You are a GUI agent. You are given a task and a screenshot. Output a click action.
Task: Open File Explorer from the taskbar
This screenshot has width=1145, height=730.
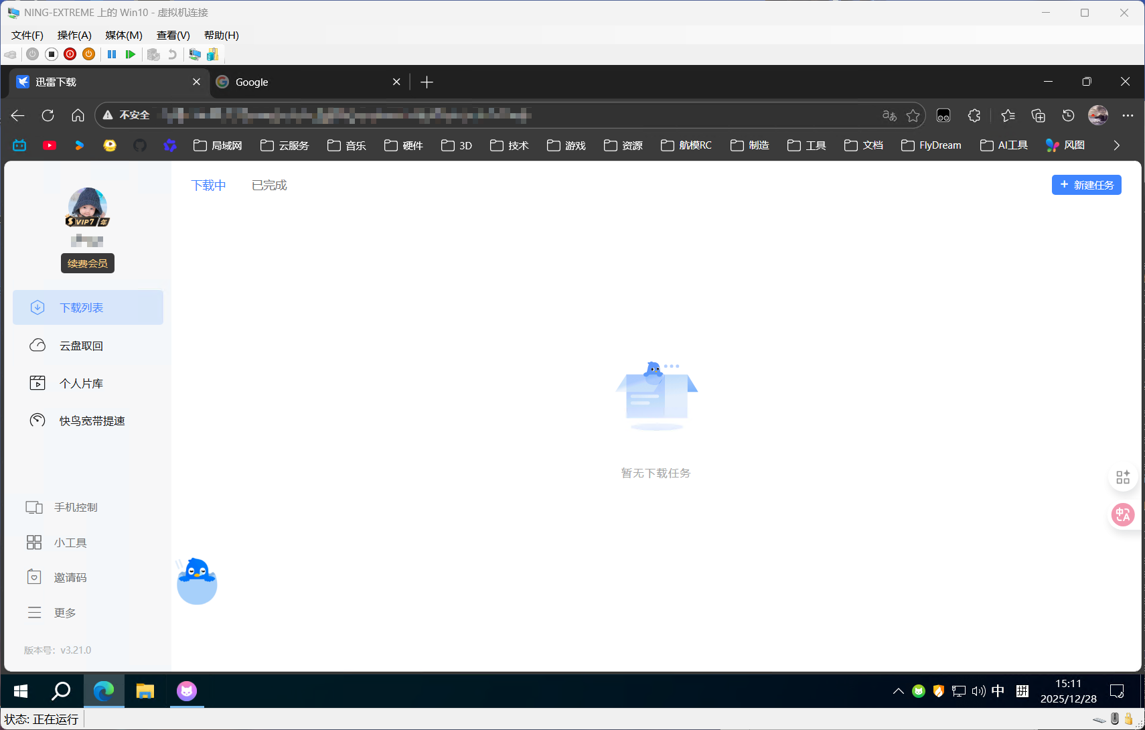145,691
